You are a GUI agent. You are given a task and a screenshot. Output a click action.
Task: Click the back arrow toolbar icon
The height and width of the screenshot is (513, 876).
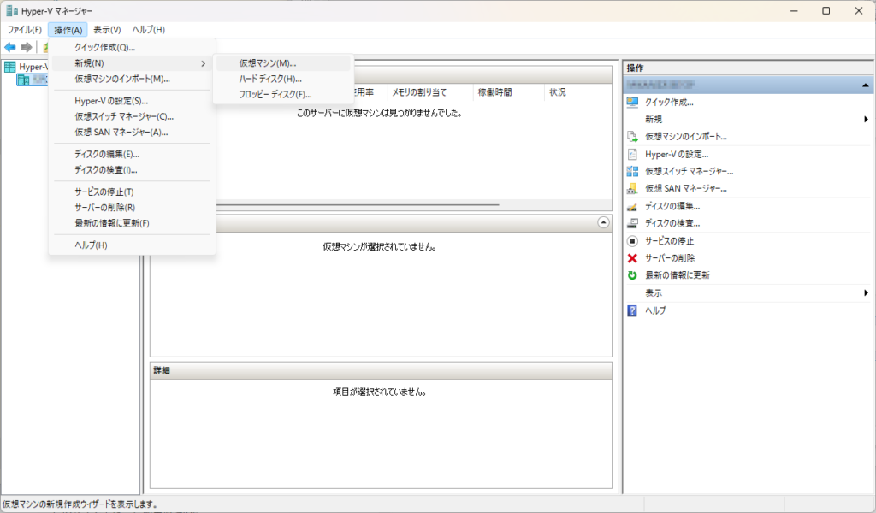(10, 47)
